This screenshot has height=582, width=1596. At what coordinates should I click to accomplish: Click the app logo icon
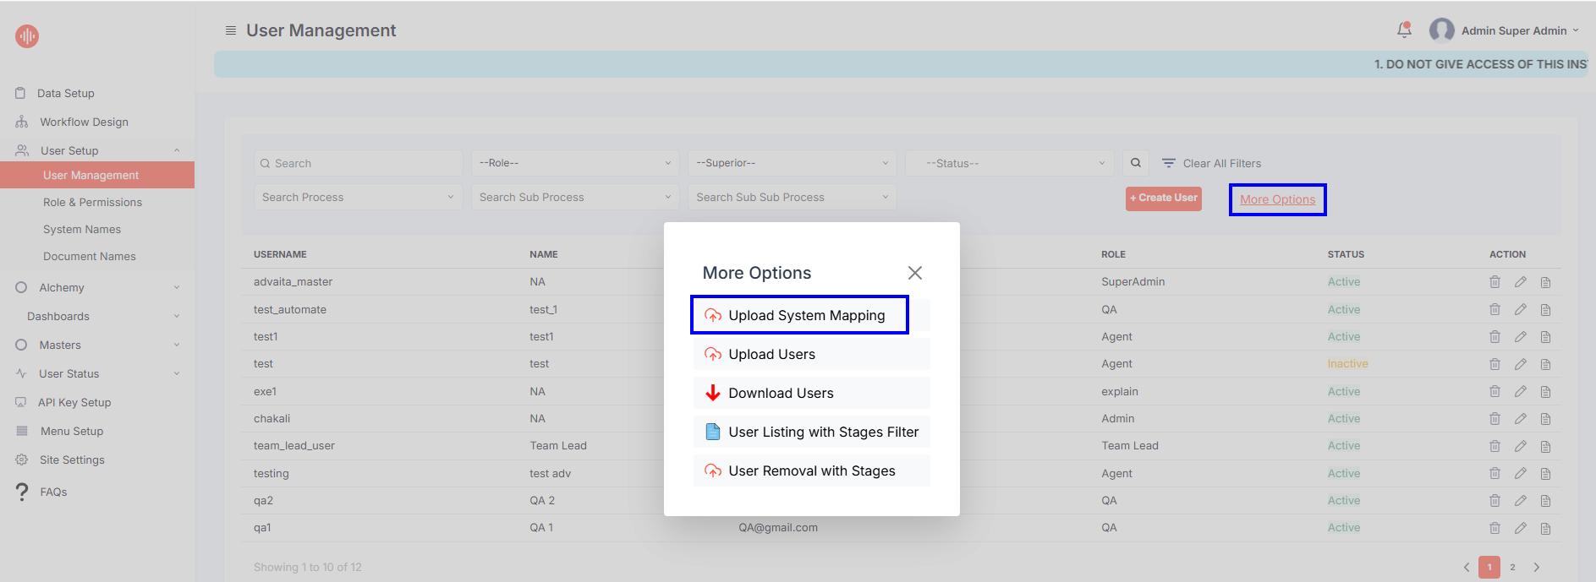(27, 35)
